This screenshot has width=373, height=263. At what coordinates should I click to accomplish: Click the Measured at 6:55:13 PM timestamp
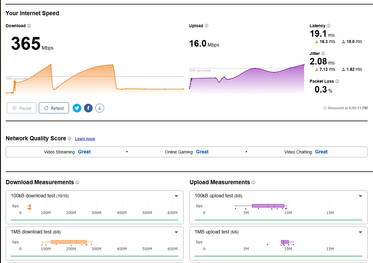click(x=348, y=108)
